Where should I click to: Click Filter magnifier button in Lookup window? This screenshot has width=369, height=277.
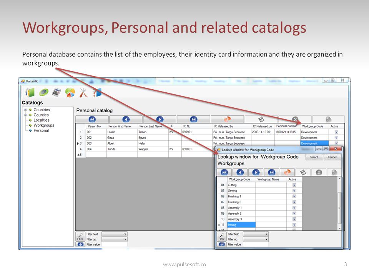click(x=221, y=237)
